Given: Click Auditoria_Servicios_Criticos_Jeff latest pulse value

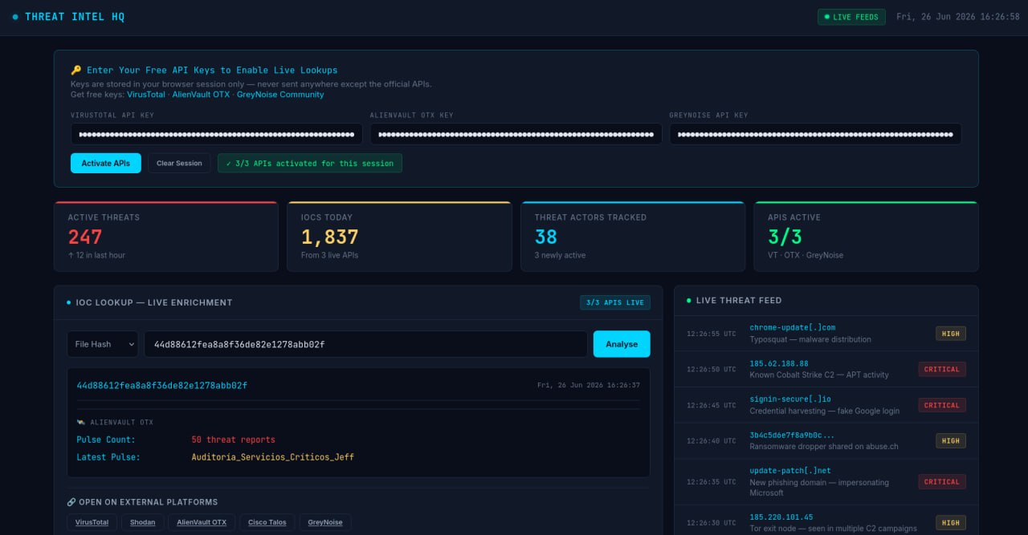Looking at the screenshot, I should click(x=273, y=457).
